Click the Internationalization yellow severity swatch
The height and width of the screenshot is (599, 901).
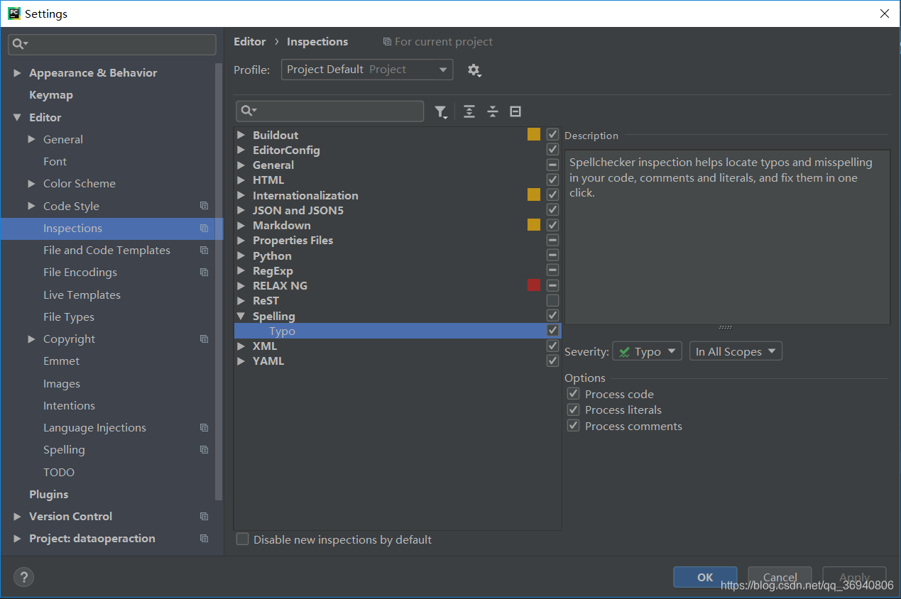534,194
